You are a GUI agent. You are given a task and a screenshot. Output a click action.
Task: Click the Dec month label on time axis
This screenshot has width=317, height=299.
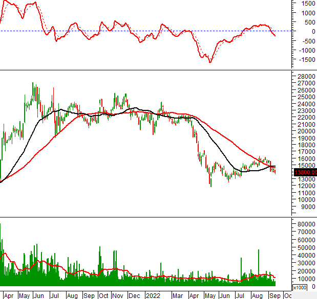pos(136,295)
